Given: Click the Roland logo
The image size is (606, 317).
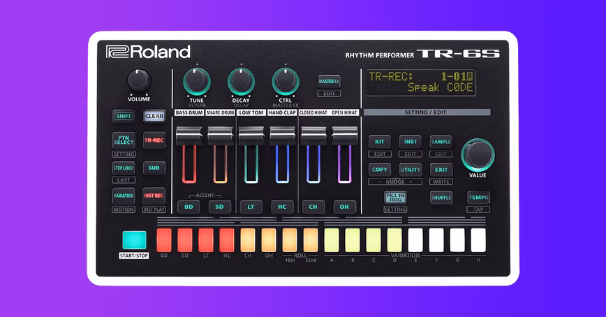Looking at the screenshot, I should pos(149,52).
